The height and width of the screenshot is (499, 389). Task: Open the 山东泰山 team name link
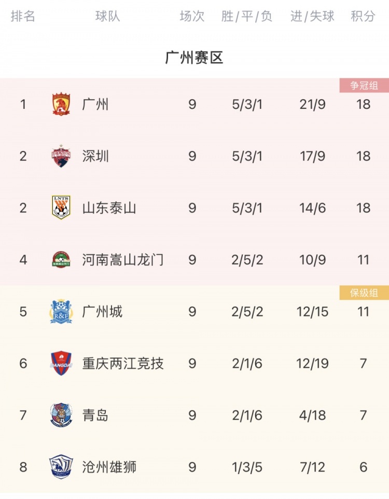(x=109, y=208)
